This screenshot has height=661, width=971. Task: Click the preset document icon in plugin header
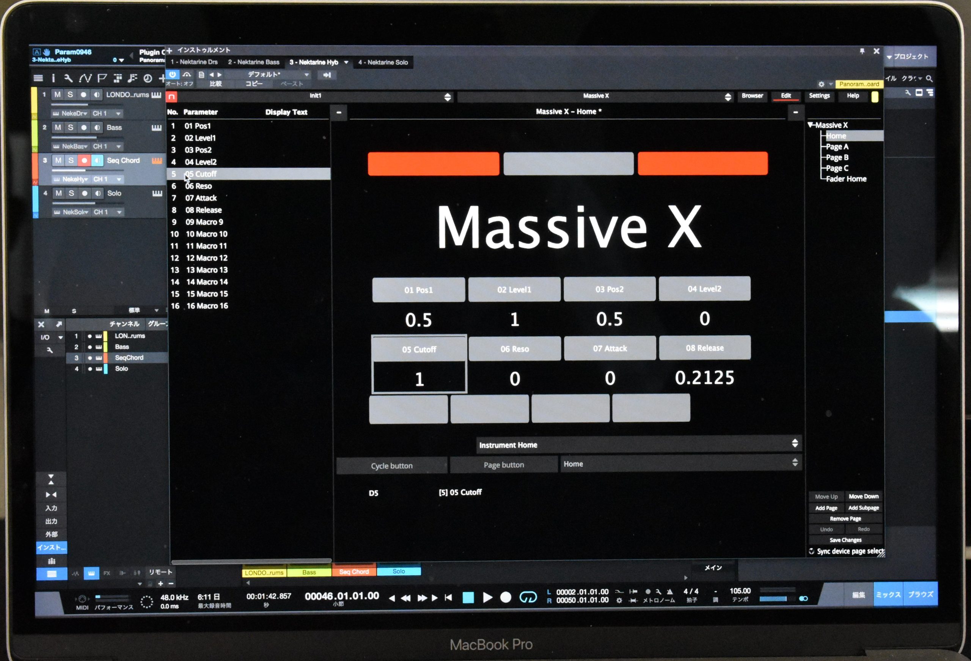coord(201,75)
